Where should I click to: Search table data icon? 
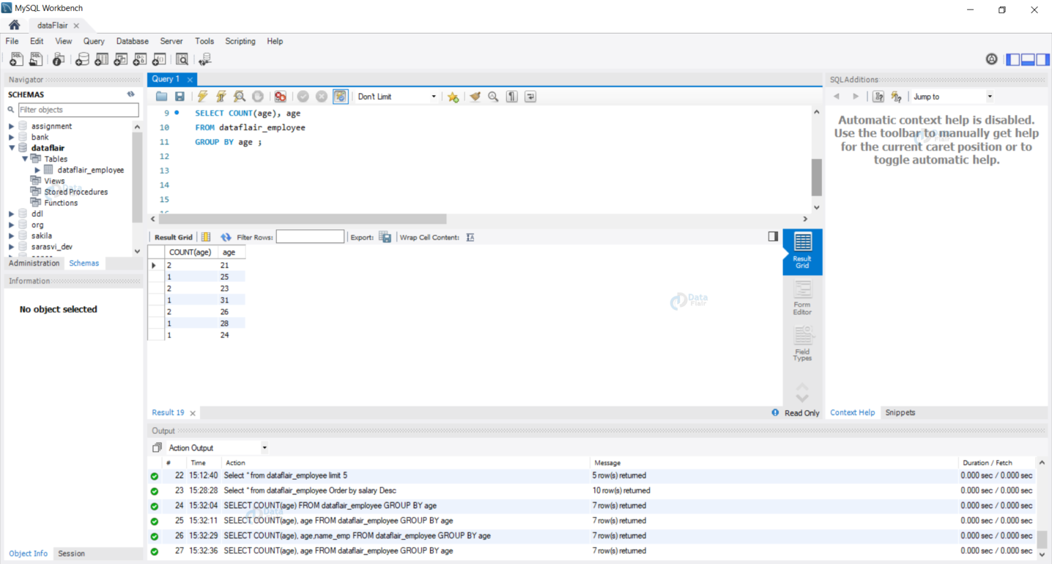(181, 60)
